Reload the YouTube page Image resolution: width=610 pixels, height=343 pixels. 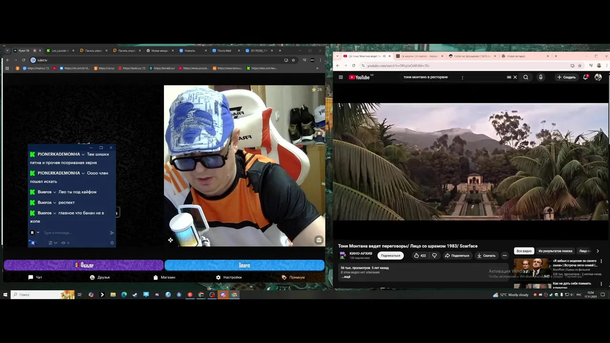pyautogui.click(x=354, y=66)
